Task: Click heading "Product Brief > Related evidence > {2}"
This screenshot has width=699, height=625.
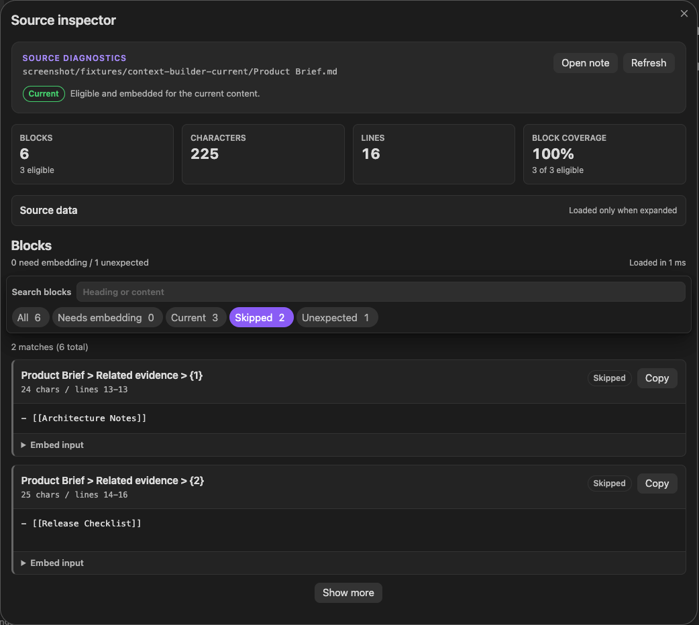Action: [x=112, y=481]
